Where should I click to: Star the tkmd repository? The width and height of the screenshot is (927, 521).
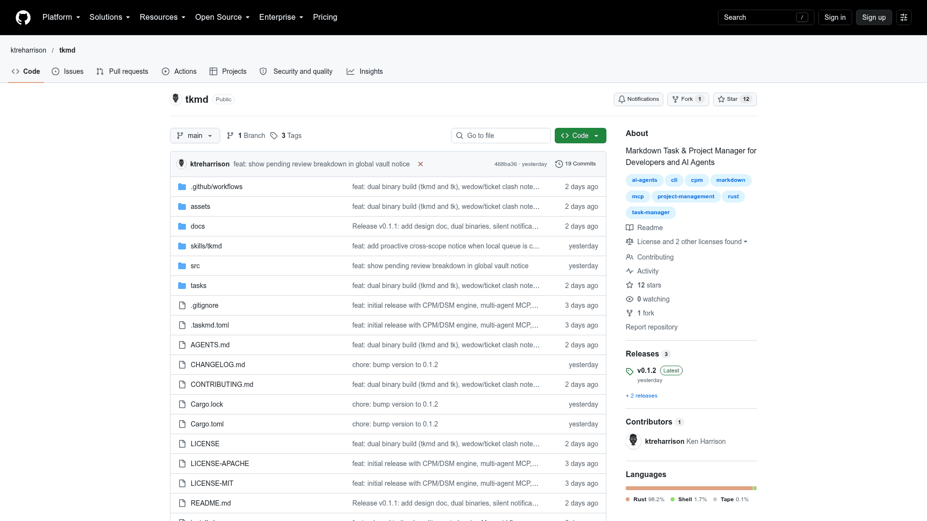[735, 99]
